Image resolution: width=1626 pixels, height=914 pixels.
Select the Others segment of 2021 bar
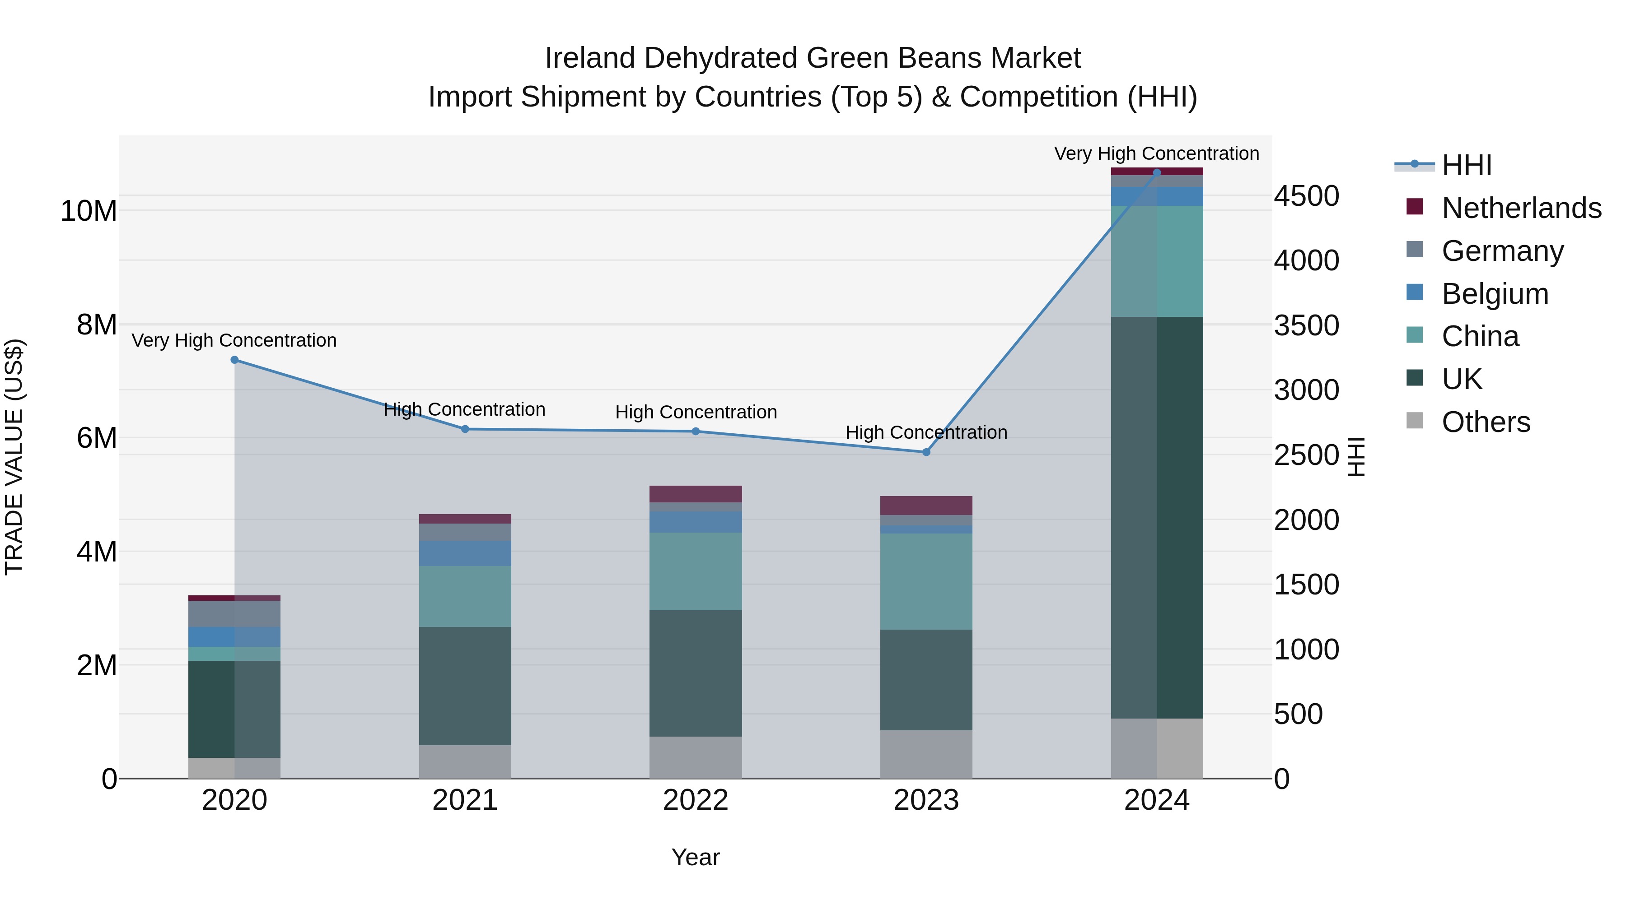465,762
